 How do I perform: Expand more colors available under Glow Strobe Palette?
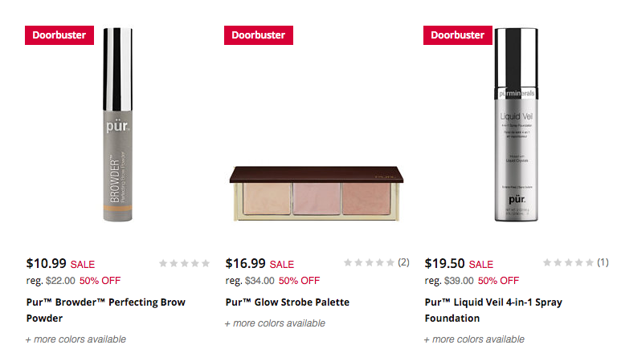coord(275,323)
